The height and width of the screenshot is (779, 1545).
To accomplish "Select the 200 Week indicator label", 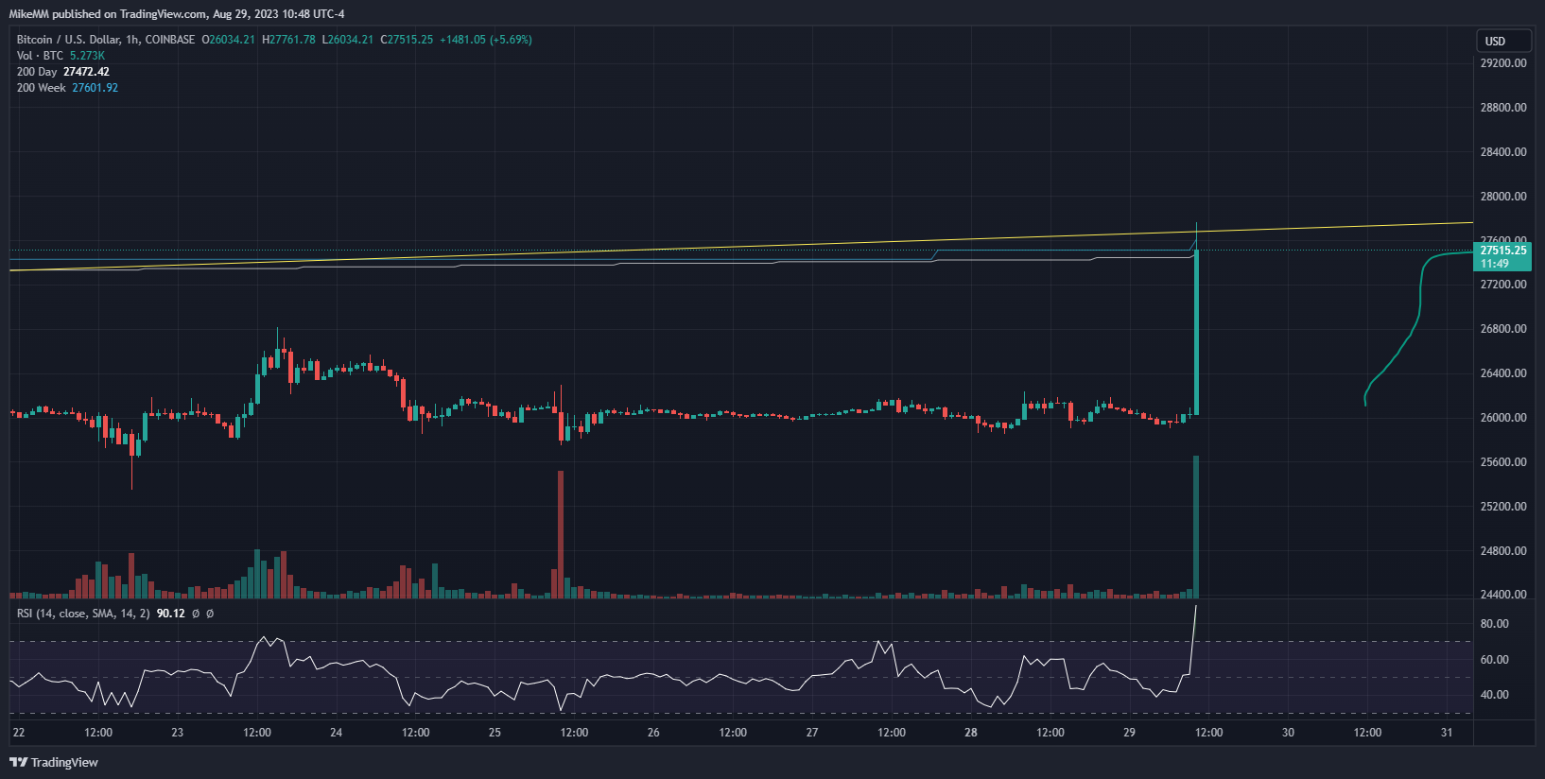I will [42, 88].
